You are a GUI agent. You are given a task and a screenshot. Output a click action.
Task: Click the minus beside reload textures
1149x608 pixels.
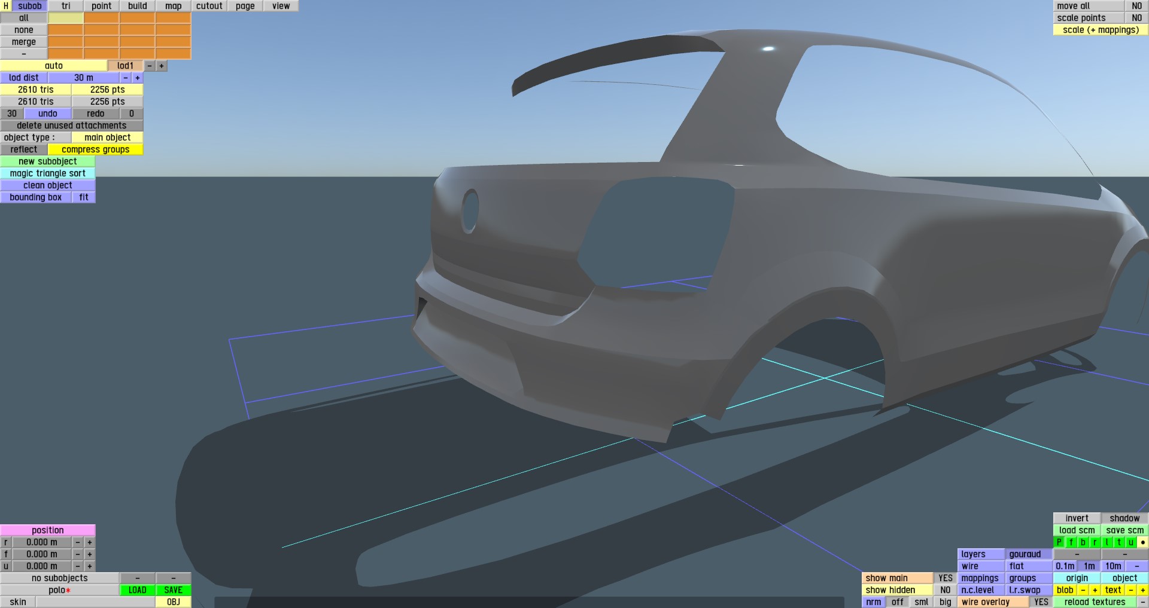pos(1143,602)
